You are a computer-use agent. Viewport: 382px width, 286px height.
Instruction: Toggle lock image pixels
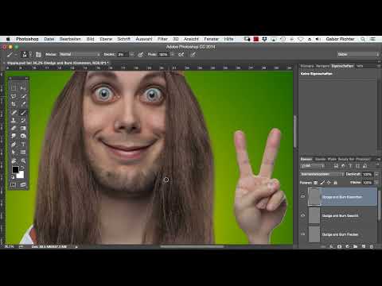click(322, 183)
